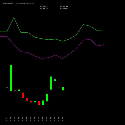125x125 pixels.
Task: Click the 21 Aug date label
Action: coord(34,119)
